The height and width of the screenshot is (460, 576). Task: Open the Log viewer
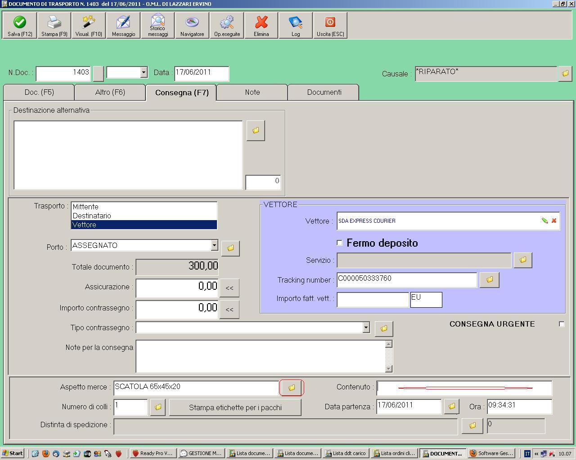point(296,26)
